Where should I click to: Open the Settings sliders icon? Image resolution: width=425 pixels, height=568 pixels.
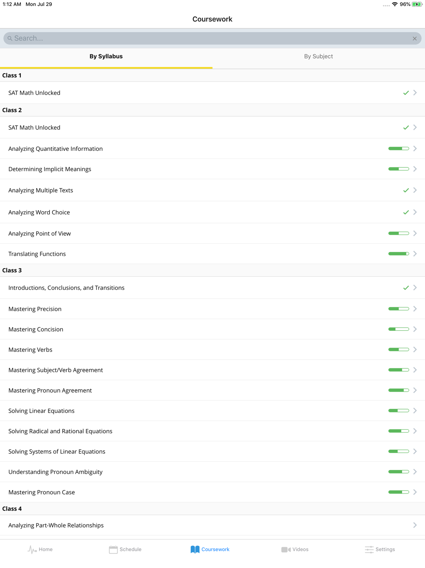pos(369,550)
